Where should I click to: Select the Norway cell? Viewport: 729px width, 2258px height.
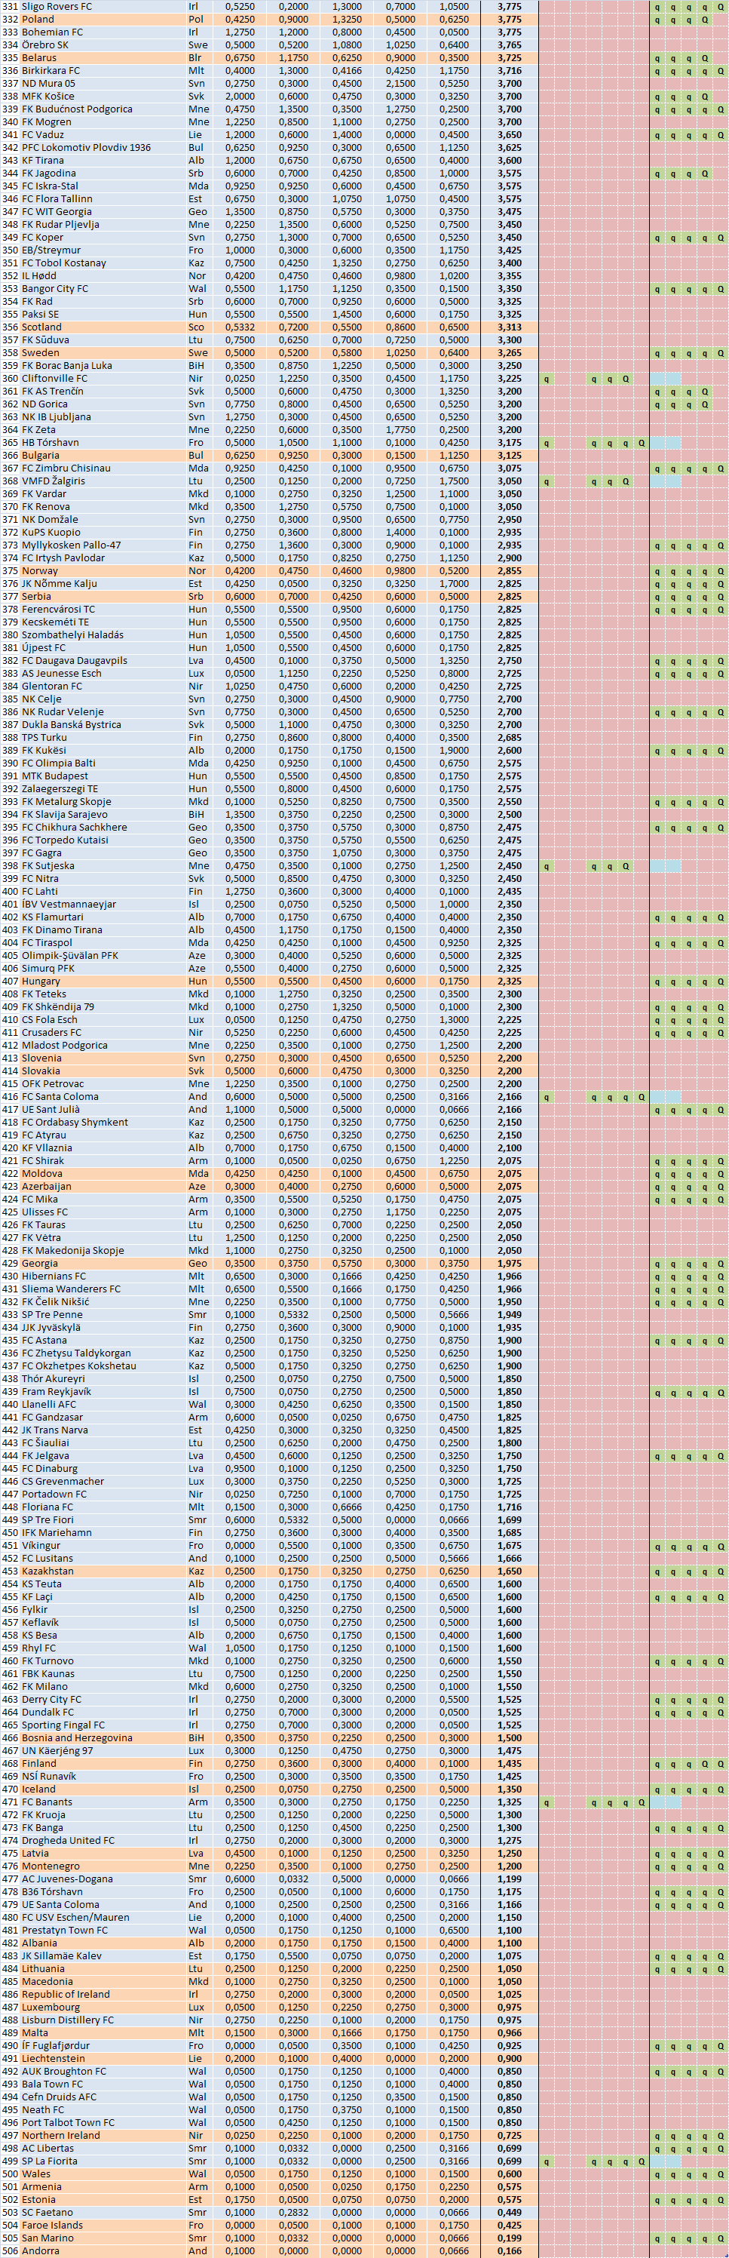39,570
